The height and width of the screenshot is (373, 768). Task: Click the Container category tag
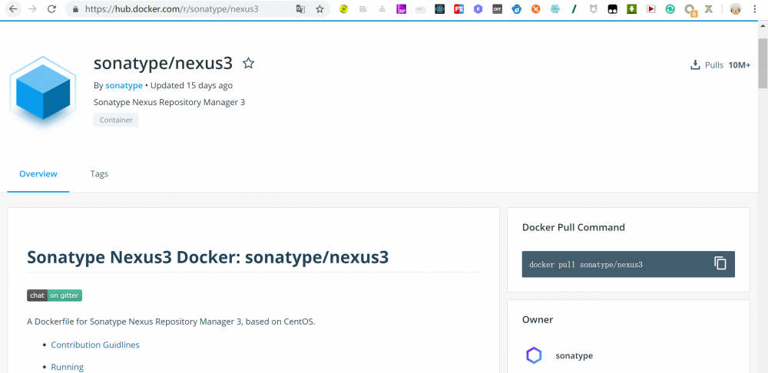[116, 120]
